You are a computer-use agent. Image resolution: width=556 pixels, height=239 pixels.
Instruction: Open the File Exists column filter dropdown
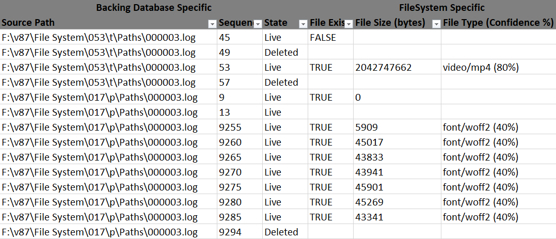pyautogui.click(x=348, y=24)
